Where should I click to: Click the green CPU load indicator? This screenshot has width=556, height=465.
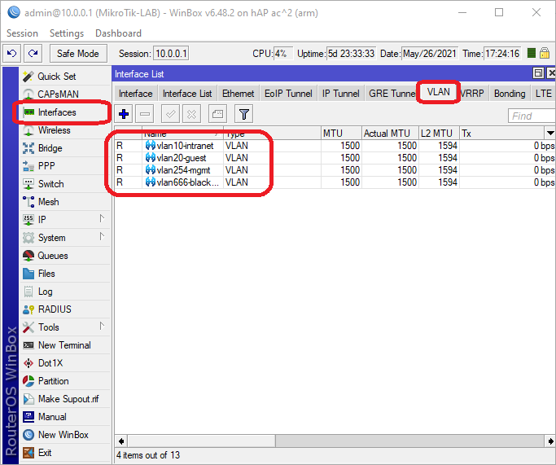click(532, 53)
